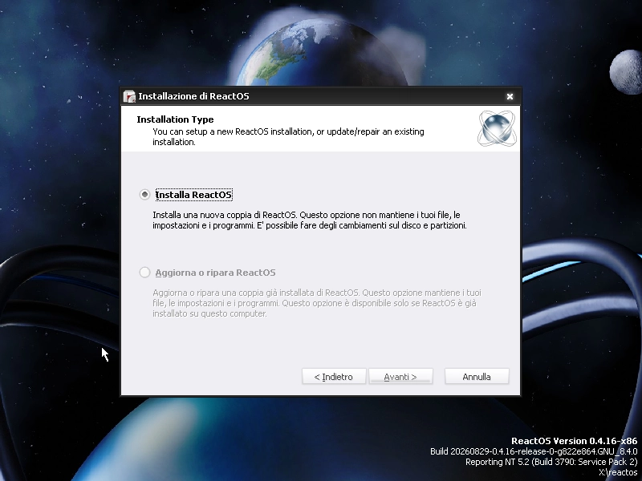
Task: Close the Installazione di ReactOS dialog
Action: click(x=510, y=96)
